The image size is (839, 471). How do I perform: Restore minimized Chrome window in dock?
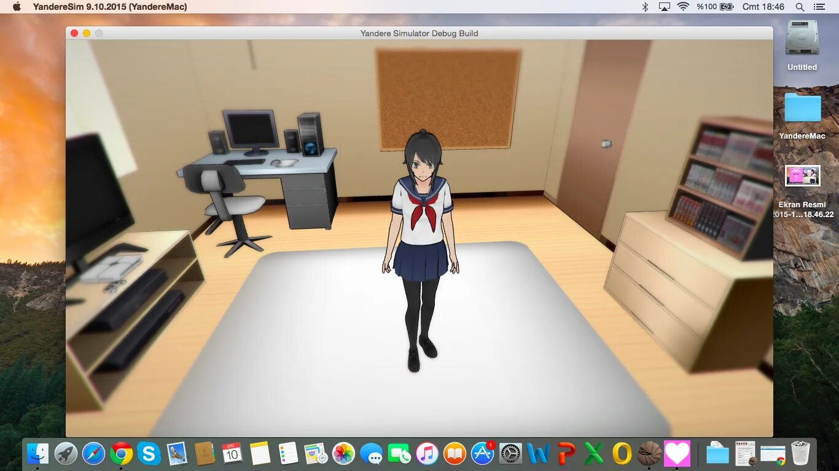[773, 454]
